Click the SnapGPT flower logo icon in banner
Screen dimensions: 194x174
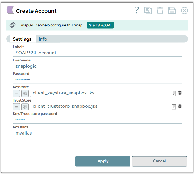[12, 25]
